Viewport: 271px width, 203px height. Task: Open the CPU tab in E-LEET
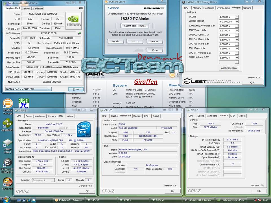[186, 8]
